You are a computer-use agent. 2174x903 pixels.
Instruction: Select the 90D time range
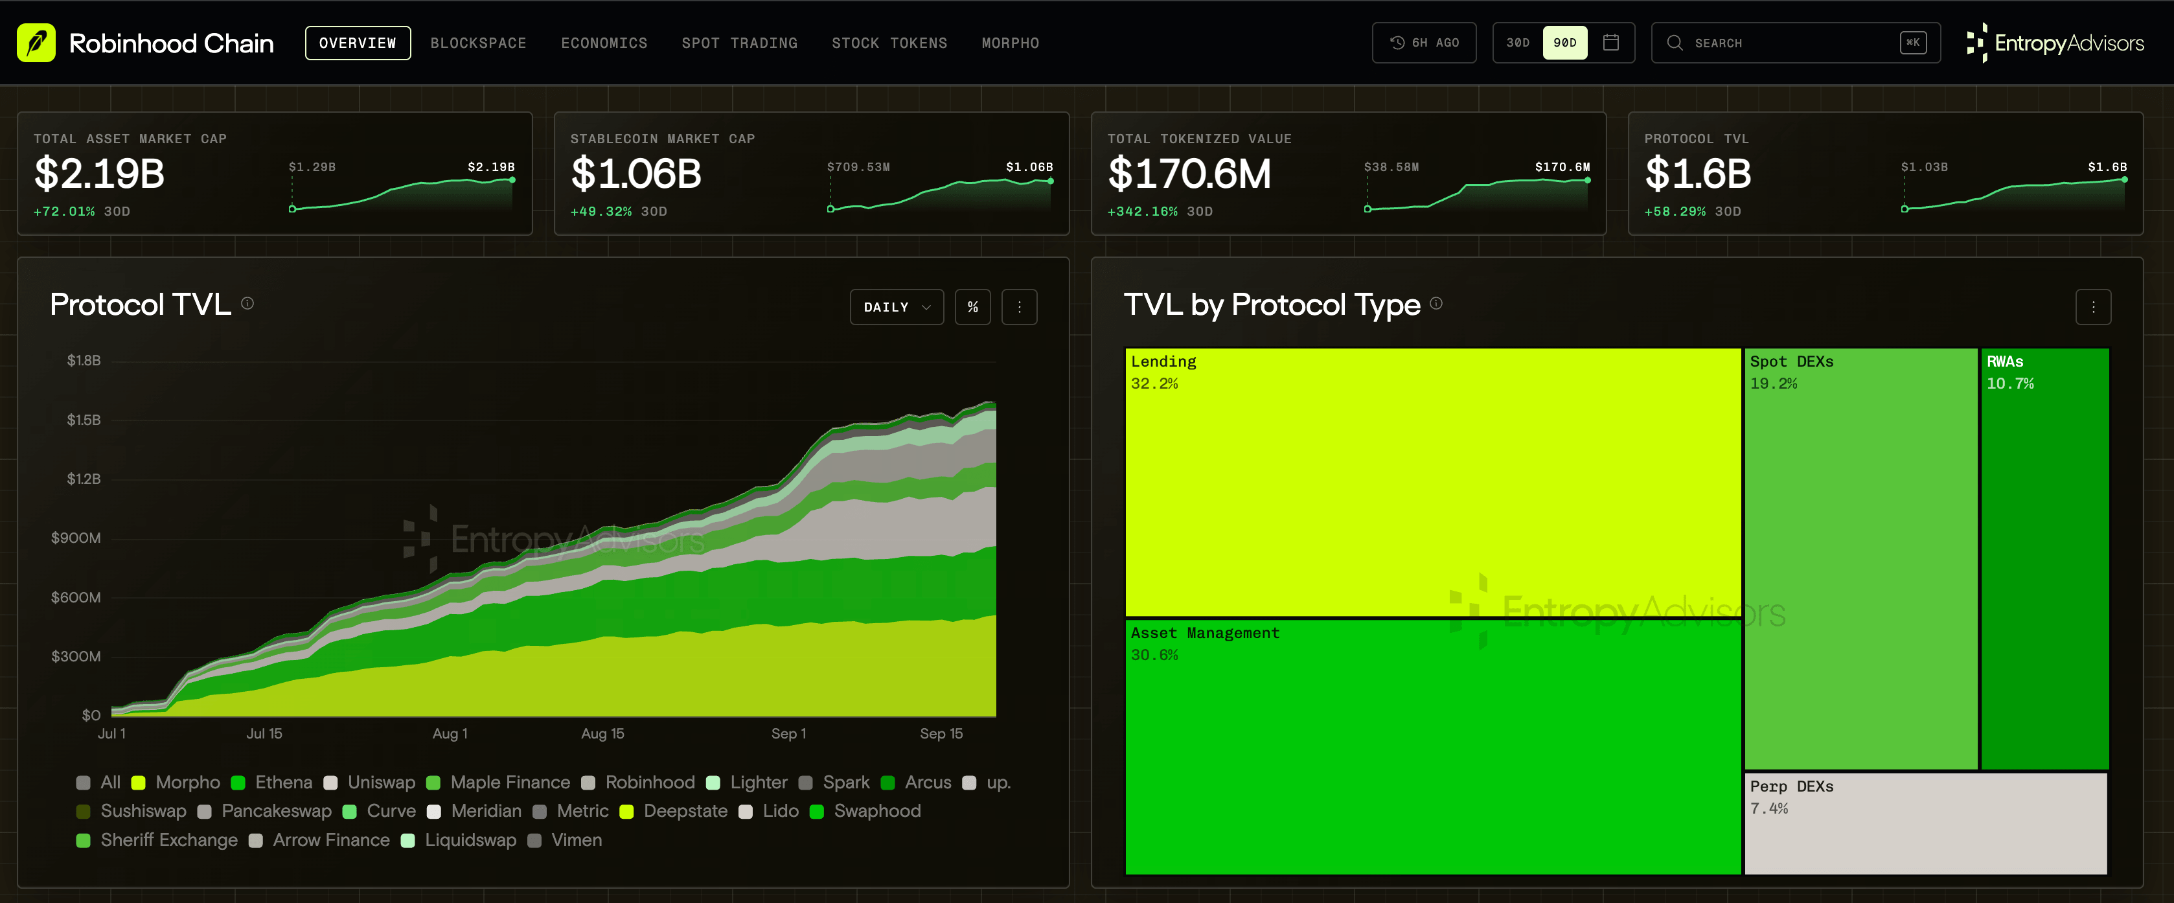coord(1564,43)
